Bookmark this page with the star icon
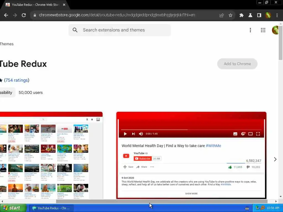Viewport: 283px width, 212px height. pos(230,15)
